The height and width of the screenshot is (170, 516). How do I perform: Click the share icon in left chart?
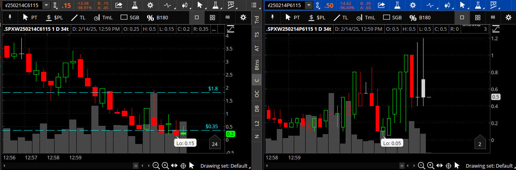coord(118,5)
